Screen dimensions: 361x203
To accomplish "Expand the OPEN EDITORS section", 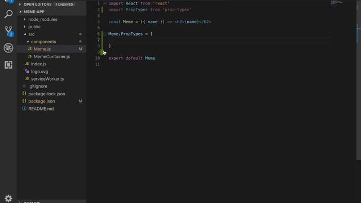I will (20, 4).
